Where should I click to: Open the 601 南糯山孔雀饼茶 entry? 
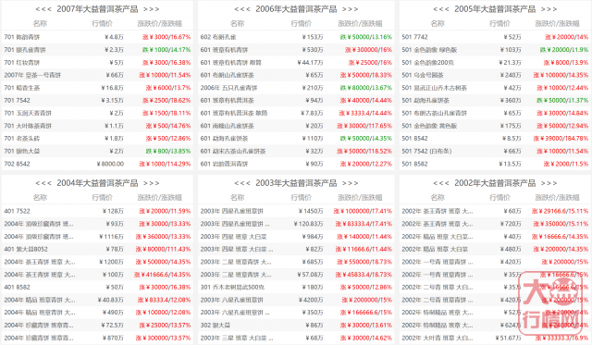[x=227, y=126]
